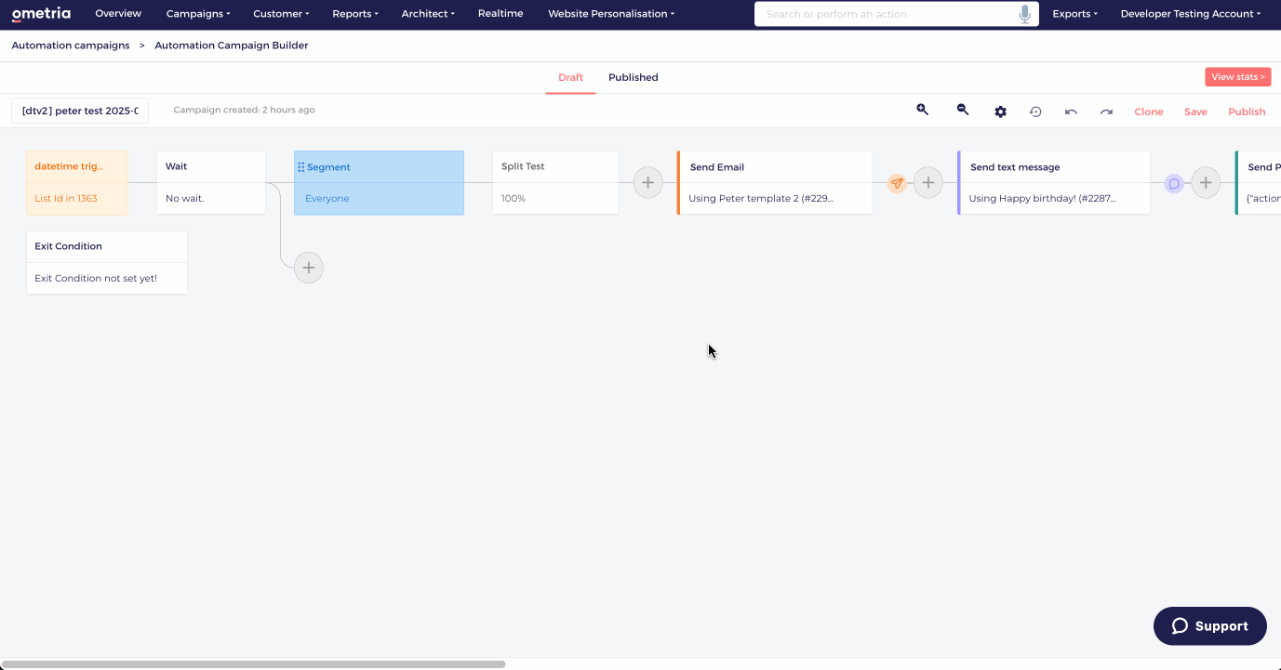Viewport: 1281px width, 670px height.
Task: Open the Realtime page
Action: [x=500, y=14]
